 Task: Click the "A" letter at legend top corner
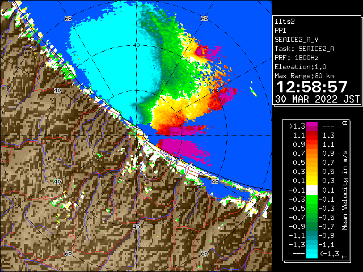[x=345, y=123]
